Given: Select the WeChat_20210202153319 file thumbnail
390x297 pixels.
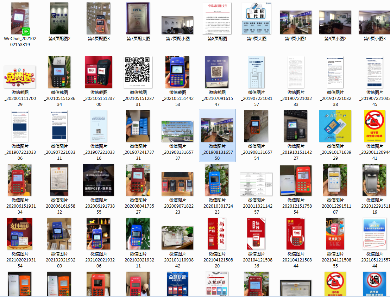Looking at the screenshot, I should [20, 19].
